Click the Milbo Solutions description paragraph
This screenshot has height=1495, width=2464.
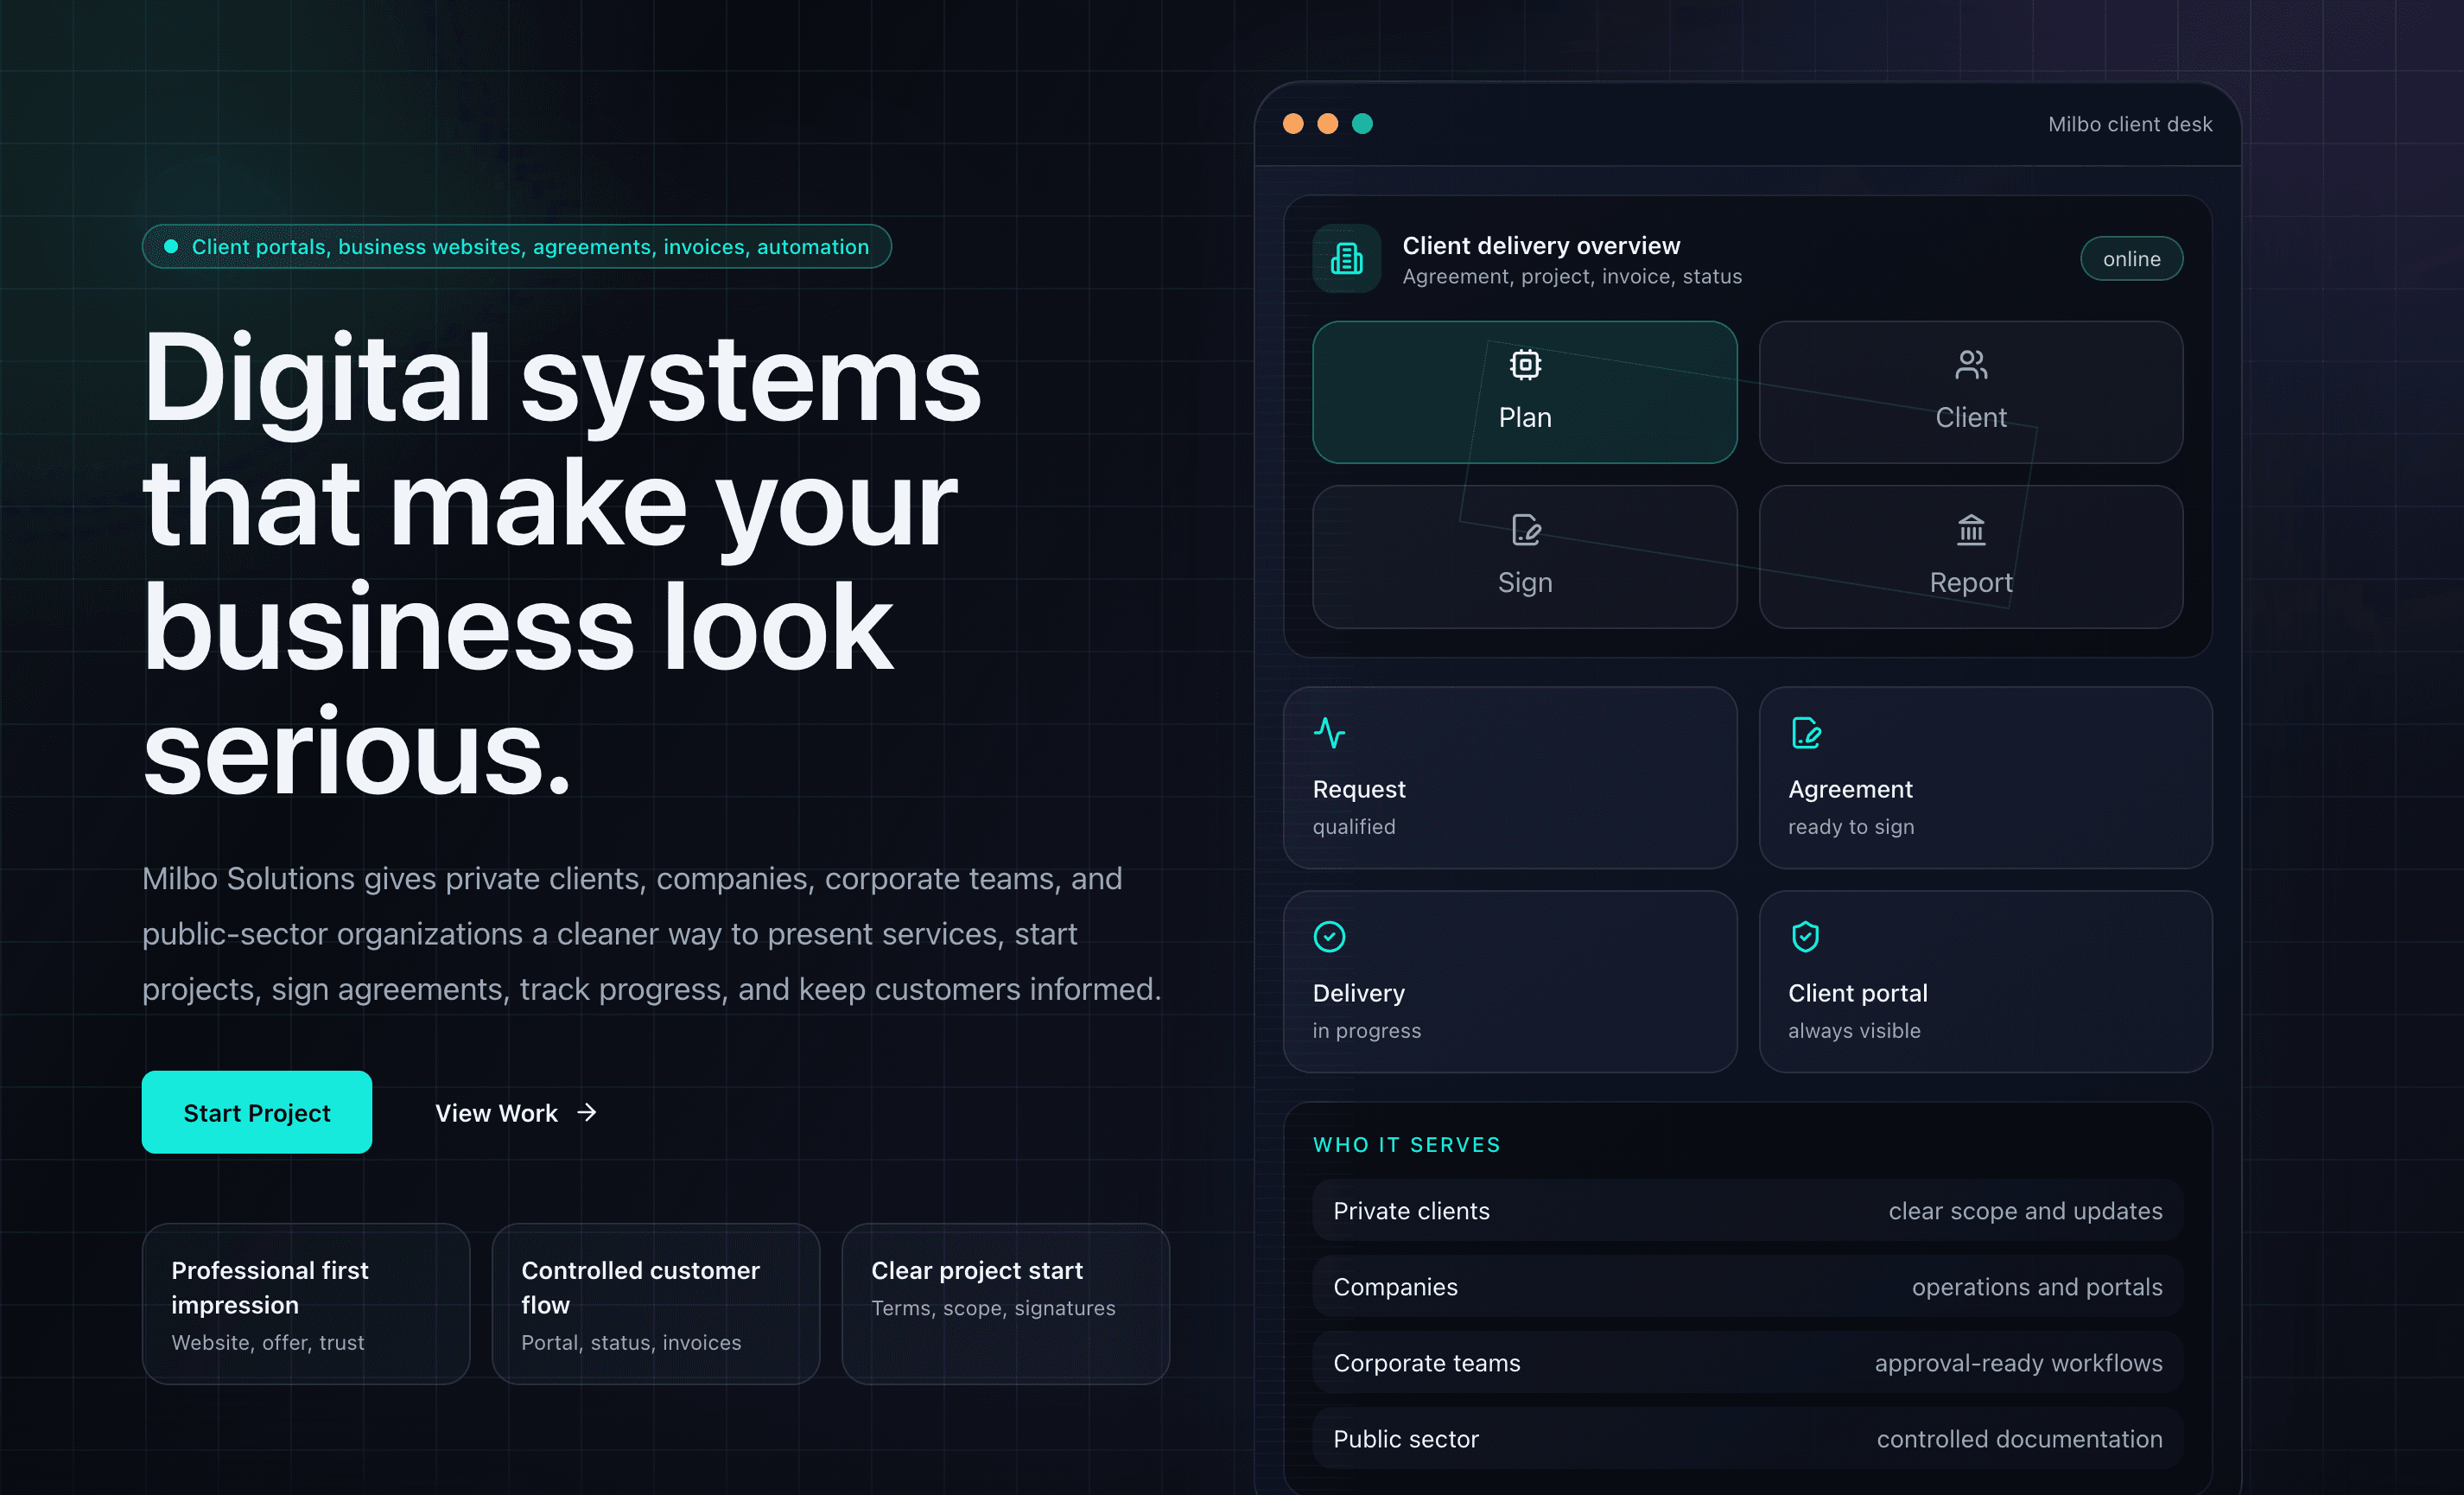pyautogui.click(x=652, y=933)
